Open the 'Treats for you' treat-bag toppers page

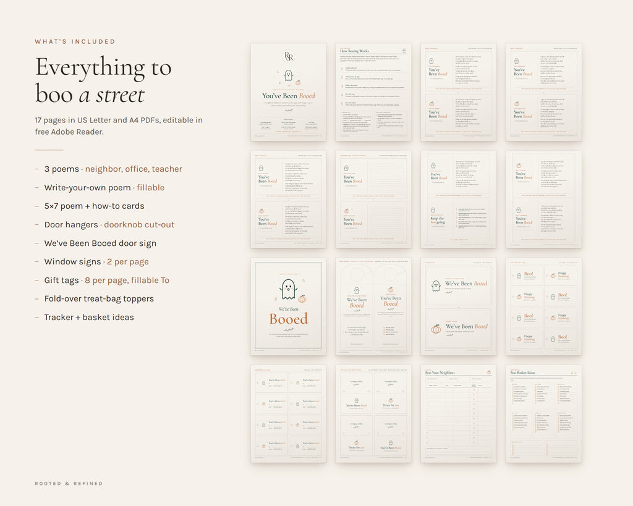tap(373, 414)
